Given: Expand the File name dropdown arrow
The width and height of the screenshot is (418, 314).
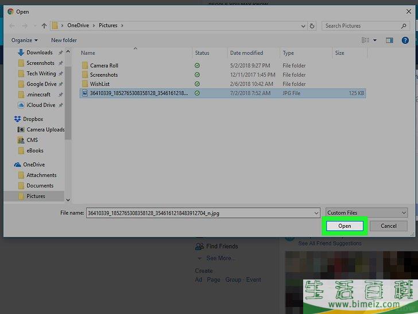Looking at the screenshot, I should click(x=316, y=213).
